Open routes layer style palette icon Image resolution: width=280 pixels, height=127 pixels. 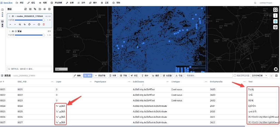[30, 24]
